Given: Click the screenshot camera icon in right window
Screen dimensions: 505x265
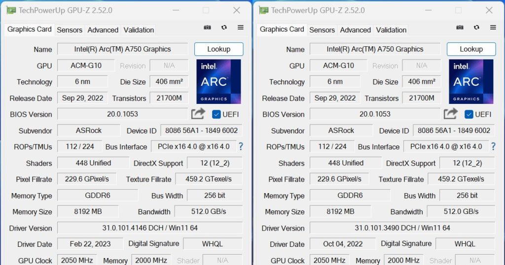Looking at the screenshot, I should coord(460,28).
